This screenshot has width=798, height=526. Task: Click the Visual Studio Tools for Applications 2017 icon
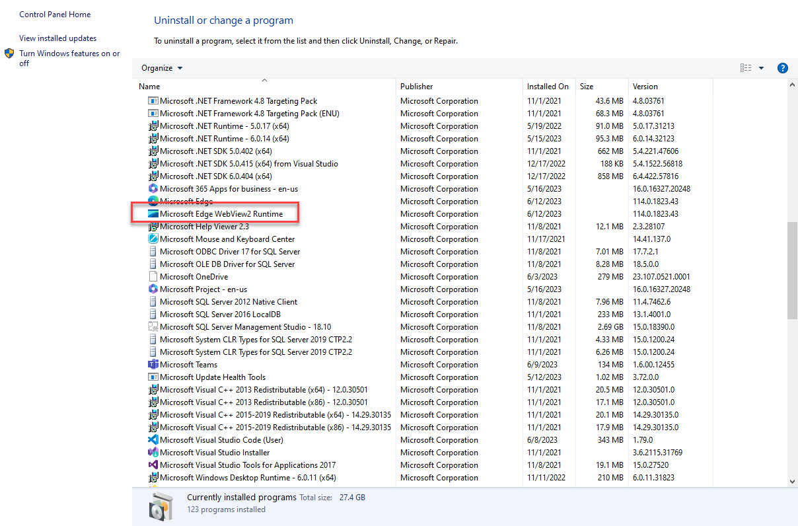[153, 465]
